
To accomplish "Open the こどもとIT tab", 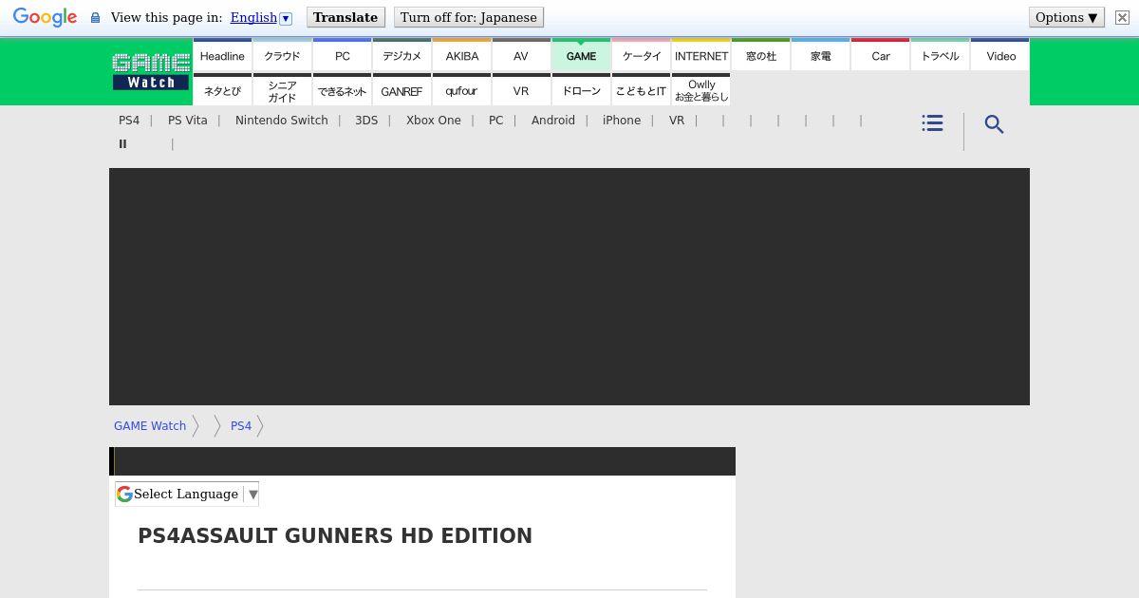I will (641, 90).
